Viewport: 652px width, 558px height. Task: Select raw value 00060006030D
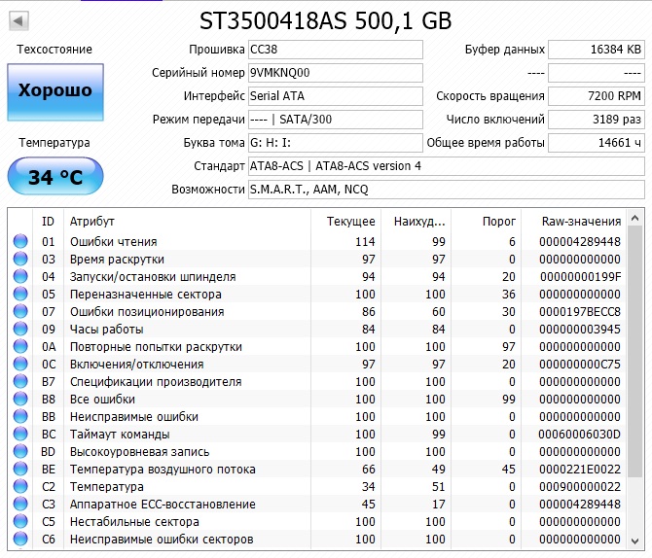579,434
